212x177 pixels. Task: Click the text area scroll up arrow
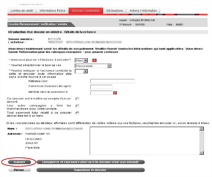click(x=202, y=129)
